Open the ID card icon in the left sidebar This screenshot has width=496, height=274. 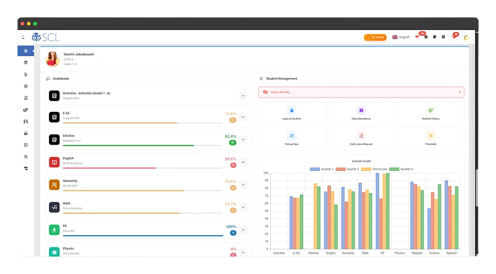pos(26,86)
